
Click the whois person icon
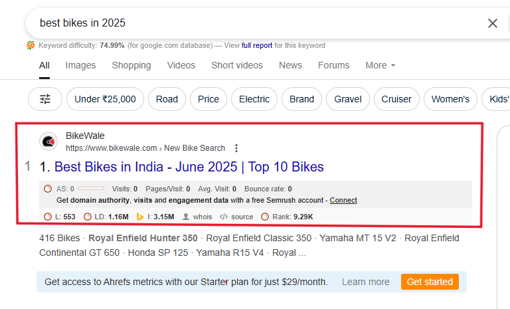(x=186, y=217)
